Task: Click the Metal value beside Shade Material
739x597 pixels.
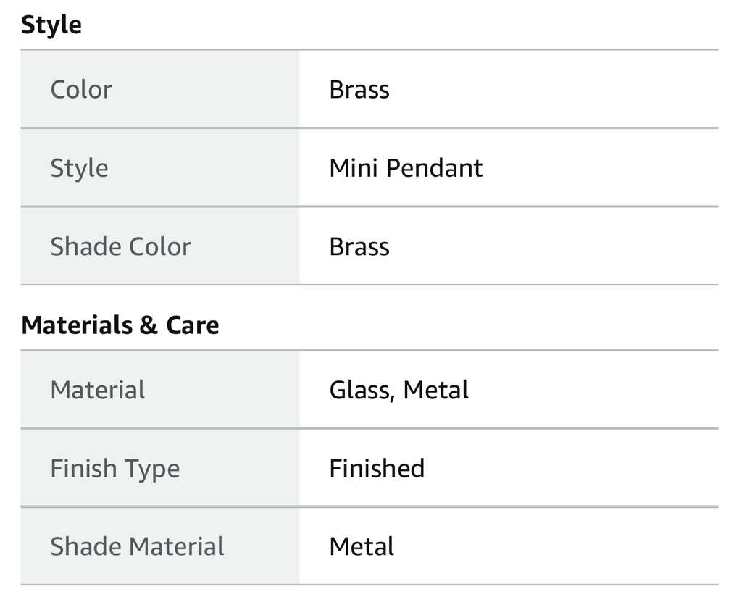Action: (x=362, y=547)
